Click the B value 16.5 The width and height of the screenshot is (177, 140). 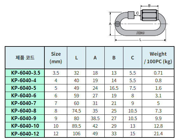114,88
